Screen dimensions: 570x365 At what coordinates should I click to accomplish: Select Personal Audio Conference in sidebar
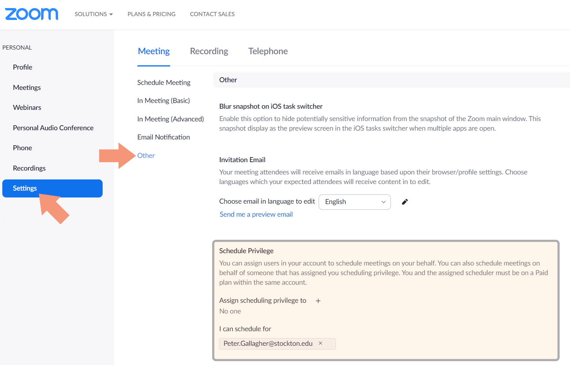click(53, 128)
